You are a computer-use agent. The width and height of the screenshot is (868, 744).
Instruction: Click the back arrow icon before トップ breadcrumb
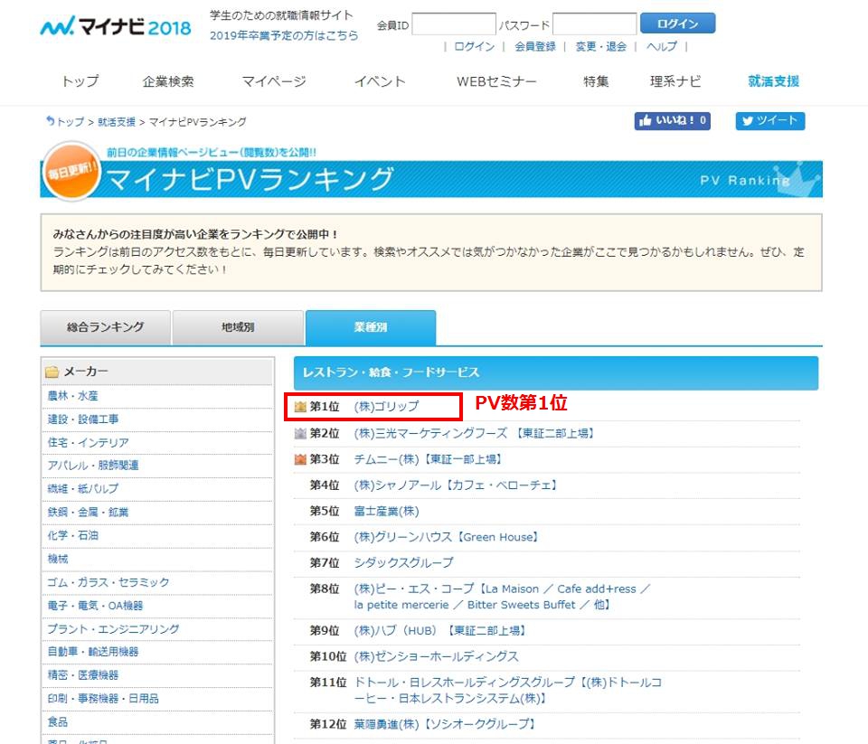coord(51,121)
